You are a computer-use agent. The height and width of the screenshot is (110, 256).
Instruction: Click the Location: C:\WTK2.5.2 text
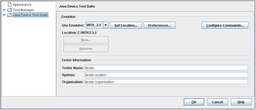click(x=79, y=33)
